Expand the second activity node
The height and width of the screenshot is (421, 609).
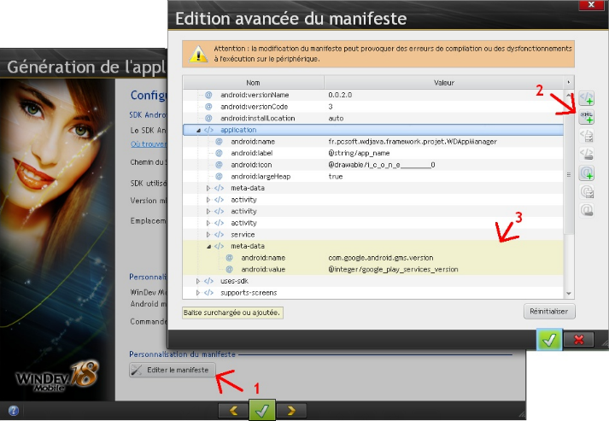tap(208, 211)
